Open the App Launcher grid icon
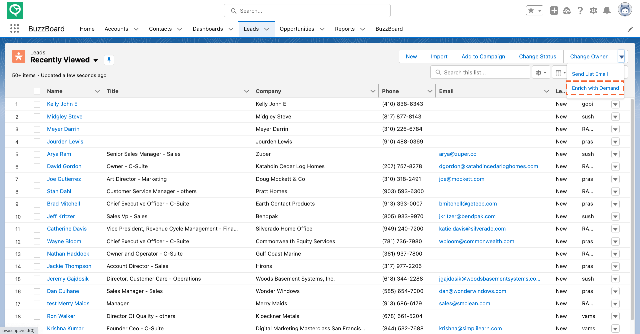 click(x=15, y=29)
